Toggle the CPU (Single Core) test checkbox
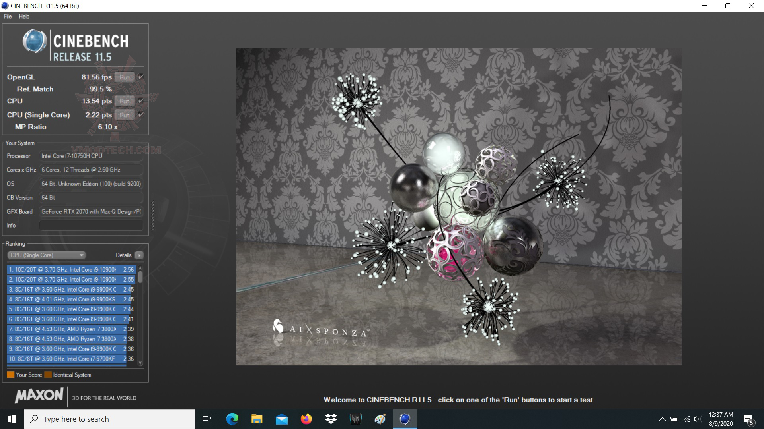764x429 pixels. click(141, 115)
